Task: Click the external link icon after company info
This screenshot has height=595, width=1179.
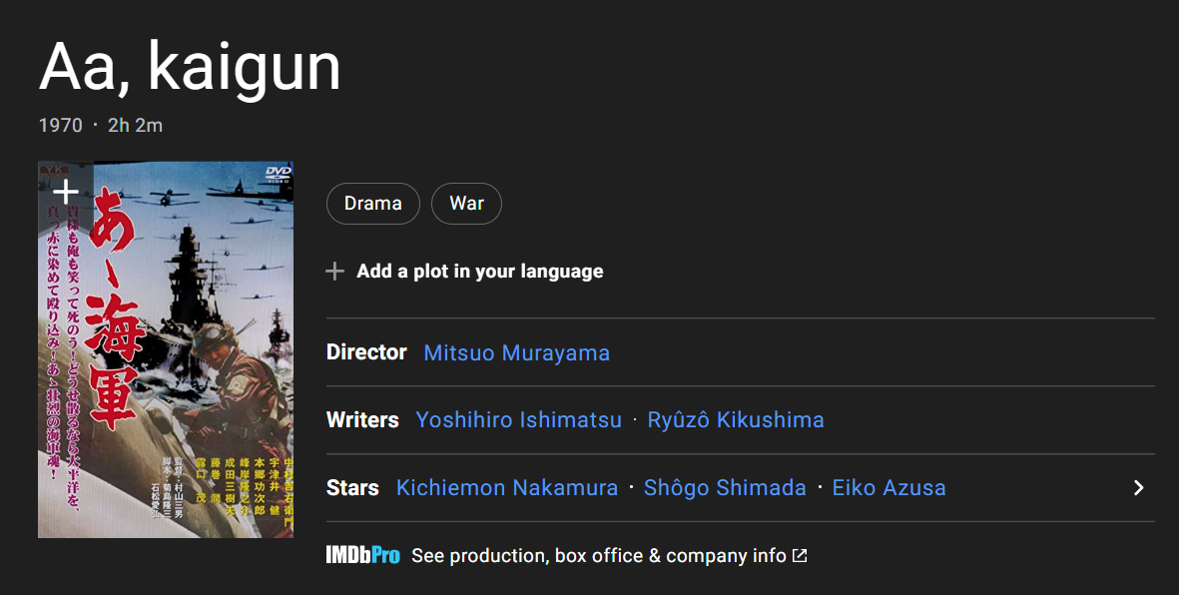Action: [799, 555]
